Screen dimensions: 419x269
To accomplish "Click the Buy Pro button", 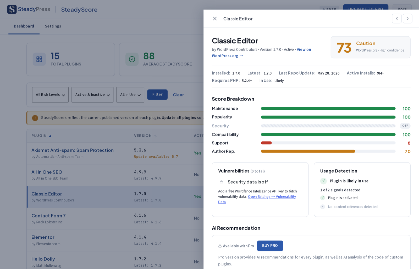I will (x=270, y=246).
